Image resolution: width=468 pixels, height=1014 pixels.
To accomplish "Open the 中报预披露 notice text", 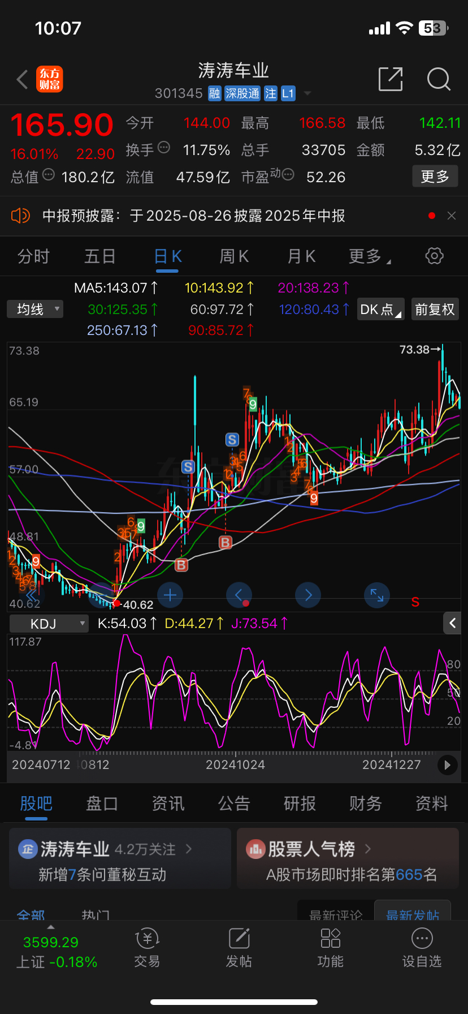I will [x=194, y=216].
